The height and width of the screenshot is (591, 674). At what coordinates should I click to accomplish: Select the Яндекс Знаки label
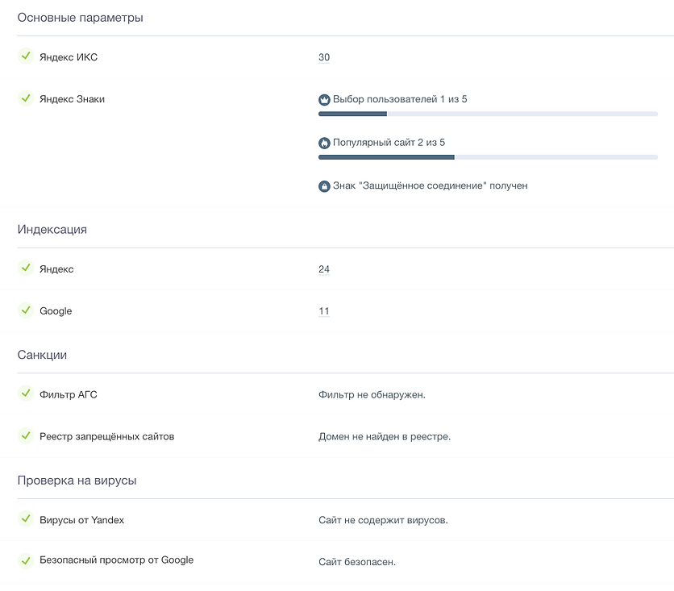72,99
